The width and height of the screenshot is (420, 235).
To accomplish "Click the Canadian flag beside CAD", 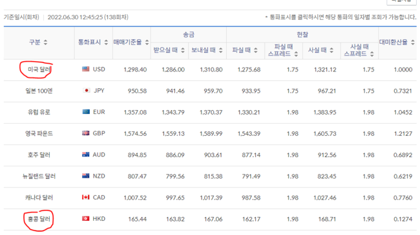I will click(x=86, y=197).
